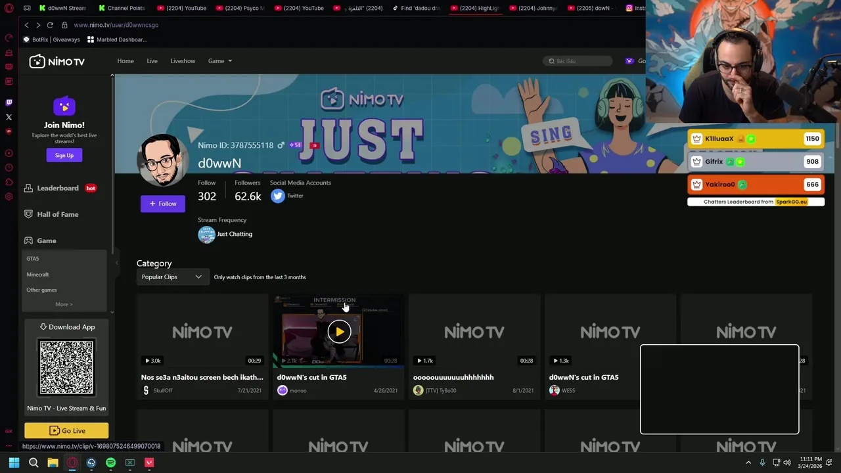Click the Just Chatting category icon

206,235
